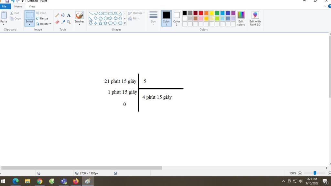Open the File menu
Screen dimensions: 331x186
point(5,6)
